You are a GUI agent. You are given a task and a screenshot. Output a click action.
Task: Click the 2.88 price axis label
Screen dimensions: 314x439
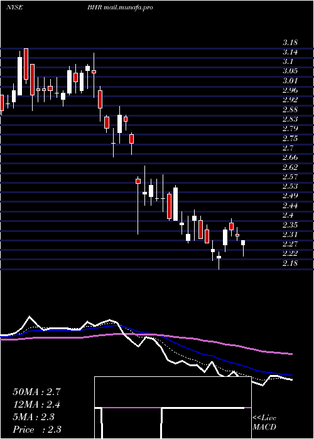(290, 110)
